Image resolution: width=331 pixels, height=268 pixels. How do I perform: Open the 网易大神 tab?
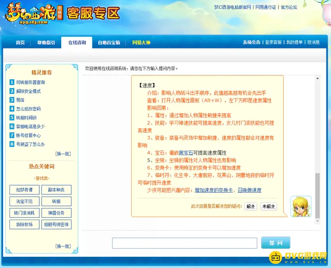[141, 43]
